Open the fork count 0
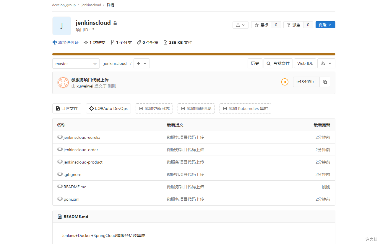This screenshot has width=380, height=244. pyautogui.click(x=308, y=25)
